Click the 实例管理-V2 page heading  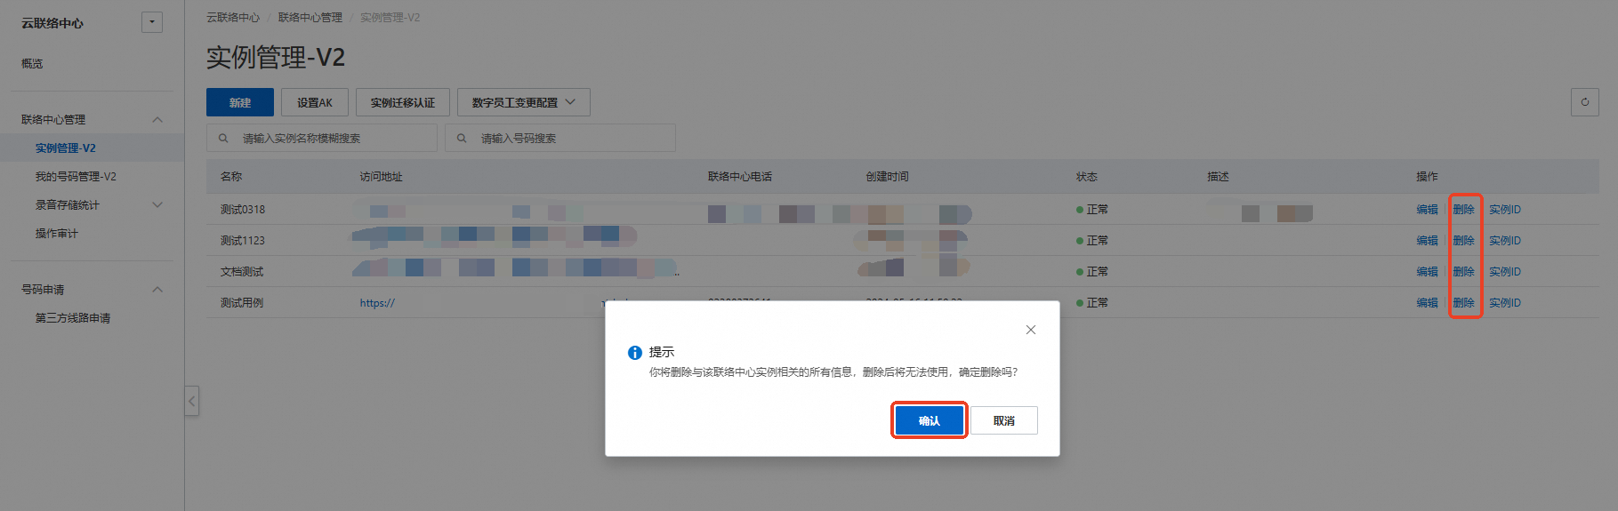coord(276,57)
